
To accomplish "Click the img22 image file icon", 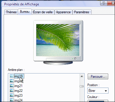I will [x=12, y=91].
